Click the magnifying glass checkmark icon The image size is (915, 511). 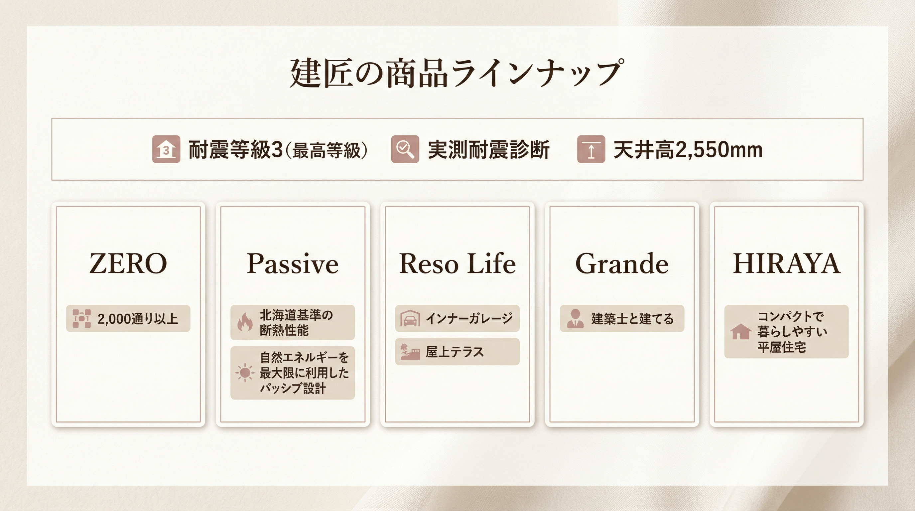tap(405, 149)
